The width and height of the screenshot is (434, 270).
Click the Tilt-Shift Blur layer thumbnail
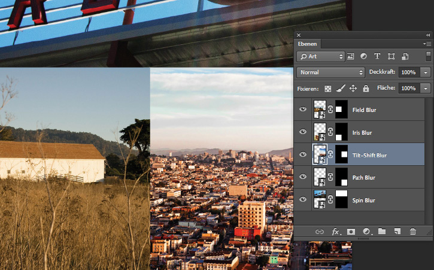click(x=320, y=154)
